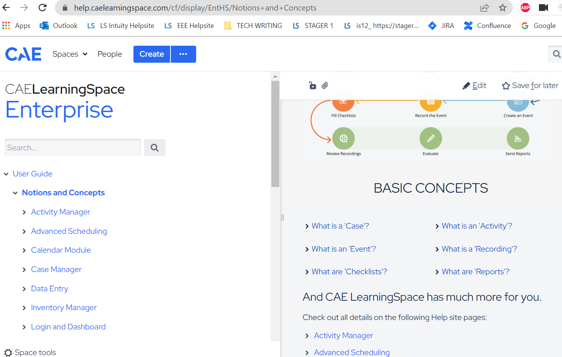Click the Review Recordings workflow icon
The width and height of the screenshot is (562, 357).
coord(344,138)
